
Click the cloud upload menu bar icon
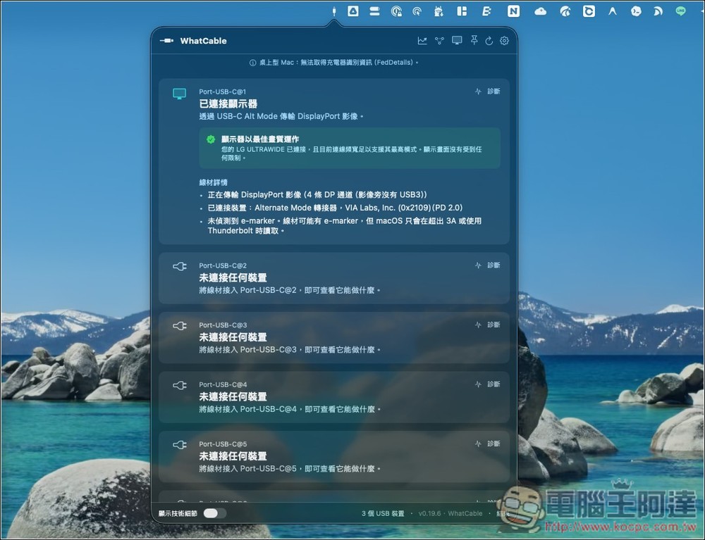point(541,11)
